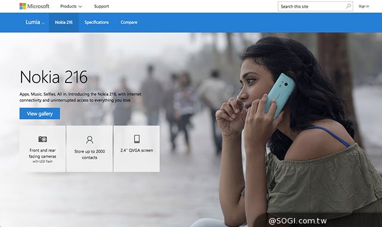
Task: Focus the Search this site field
Action: pyautogui.click(x=315, y=7)
